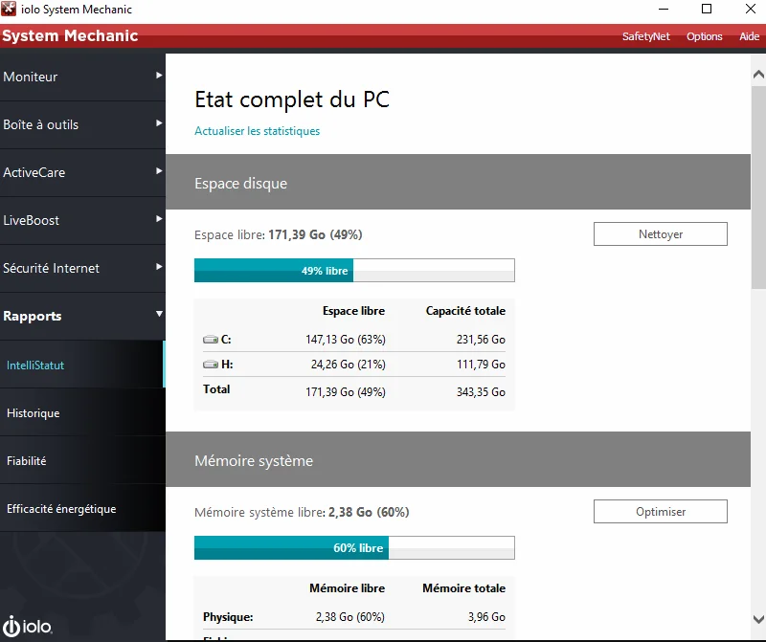Click the scrollbar up arrow

click(x=758, y=75)
